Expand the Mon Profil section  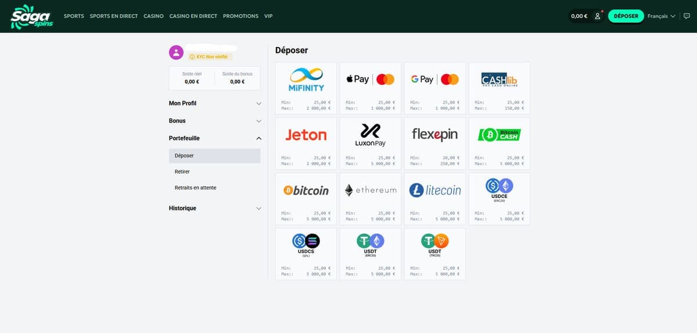pos(215,103)
